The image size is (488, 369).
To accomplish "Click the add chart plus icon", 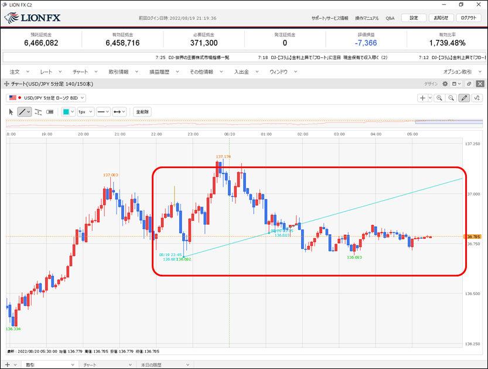I will 422,98.
